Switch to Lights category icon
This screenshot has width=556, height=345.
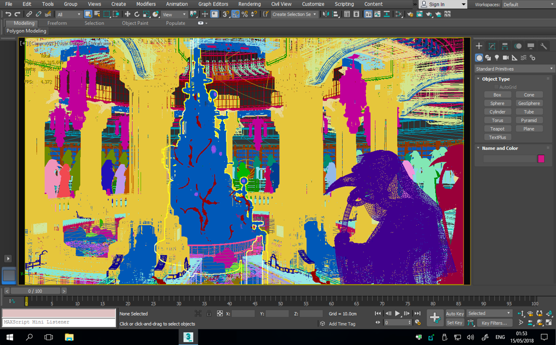coord(497,58)
